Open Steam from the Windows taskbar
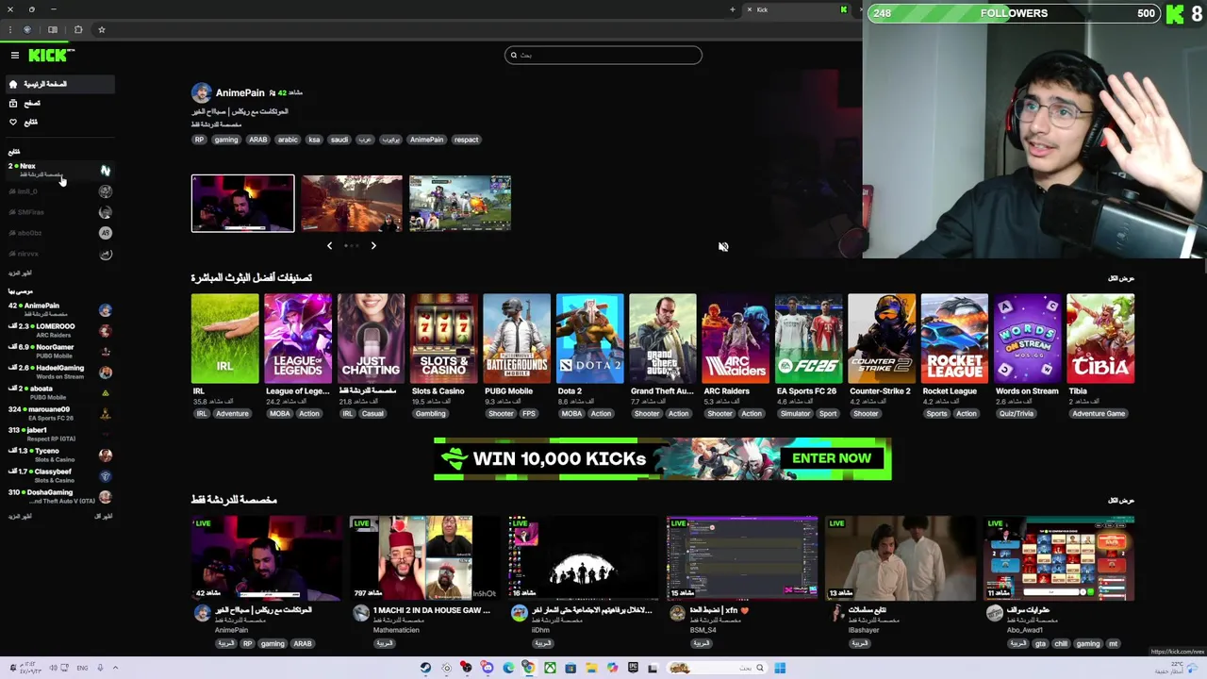The image size is (1207, 679). coord(426,668)
